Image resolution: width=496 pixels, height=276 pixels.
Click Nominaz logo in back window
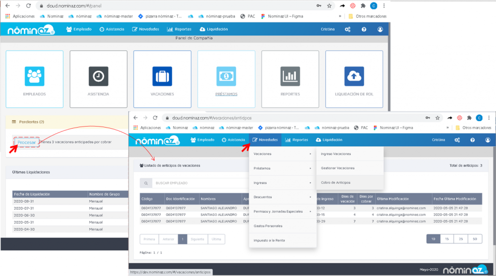pyautogui.click(x=31, y=30)
